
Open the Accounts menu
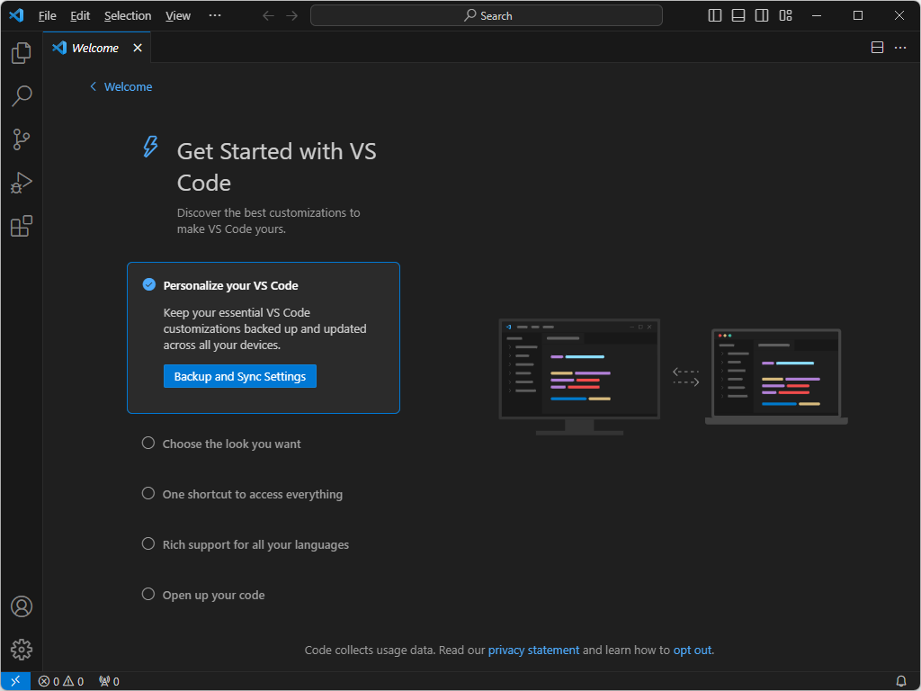coord(22,606)
